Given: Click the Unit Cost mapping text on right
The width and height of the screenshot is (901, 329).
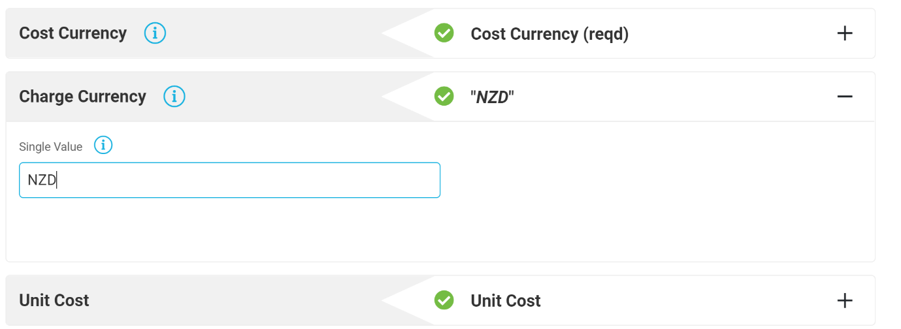Looking at the screenshot, I should point(506,301).
